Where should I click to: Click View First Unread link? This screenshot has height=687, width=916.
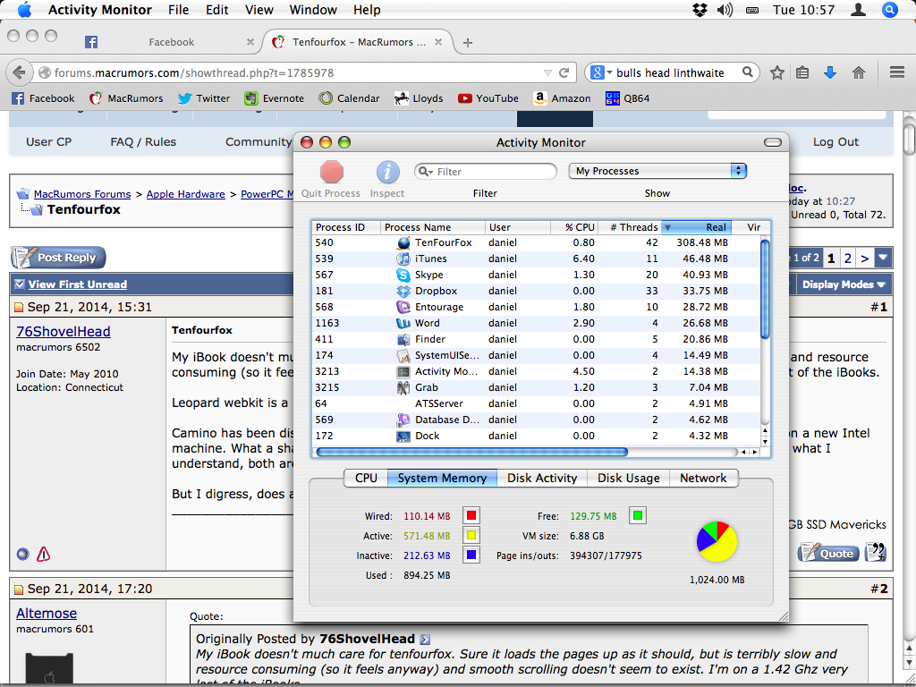point(77,284)
